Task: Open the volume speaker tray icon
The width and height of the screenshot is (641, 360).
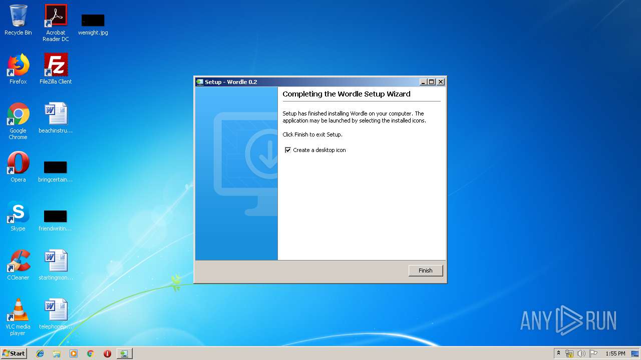Action: point(581,353)
